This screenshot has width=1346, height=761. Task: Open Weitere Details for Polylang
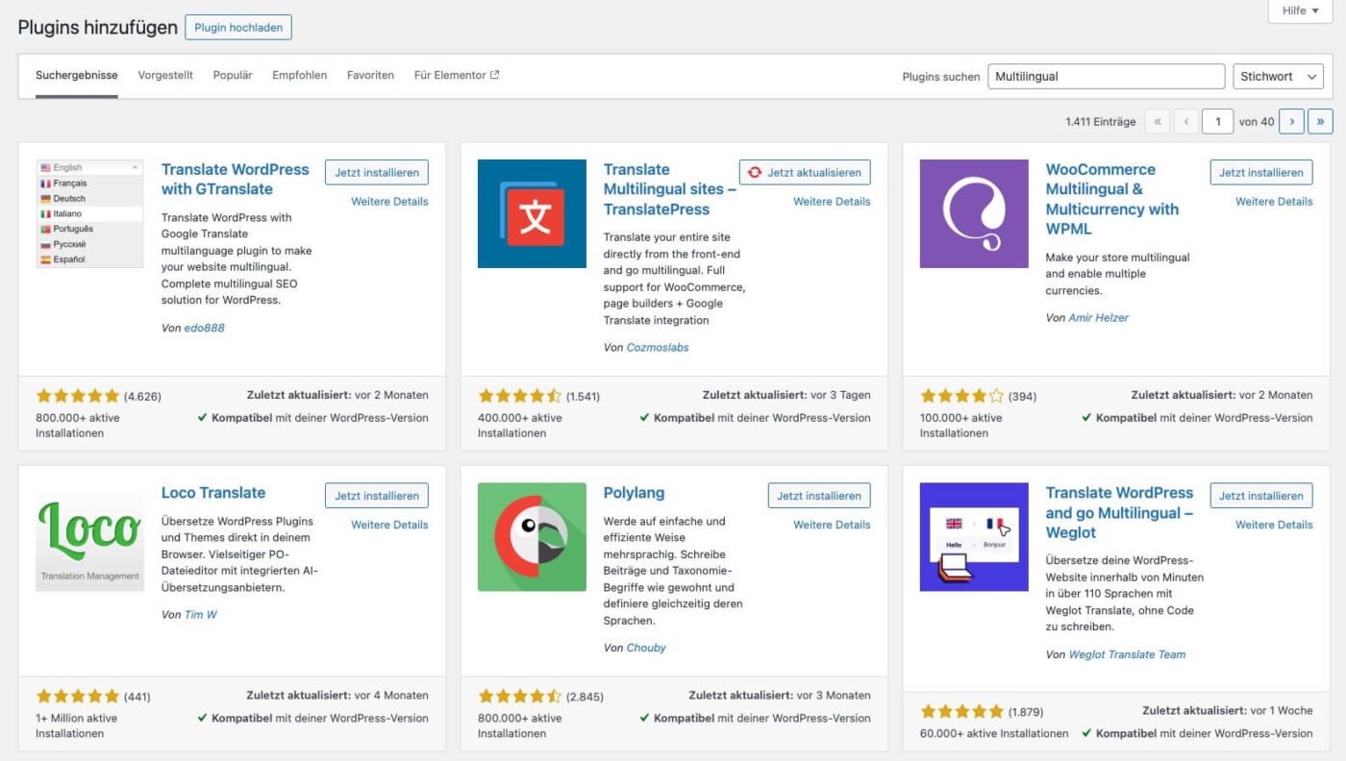click(x=832, y=525)
